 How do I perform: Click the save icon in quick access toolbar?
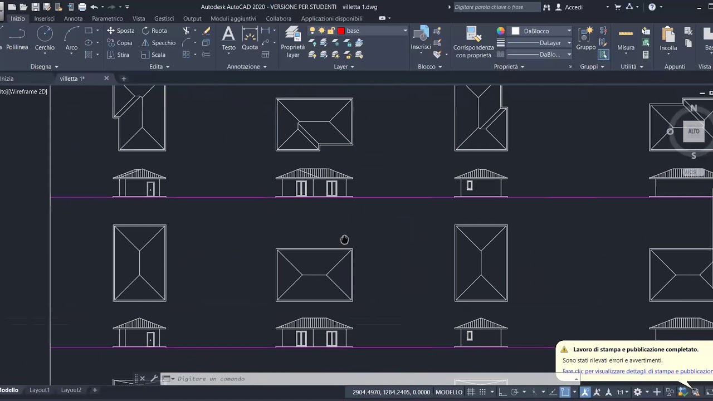pyautogui.click(x=35, y=7)
